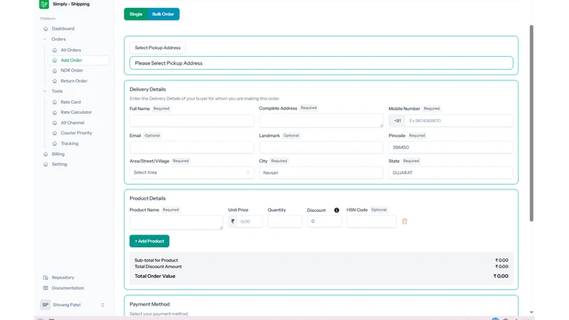
Task: Open the Documentation link
Action: coord(68,288)
